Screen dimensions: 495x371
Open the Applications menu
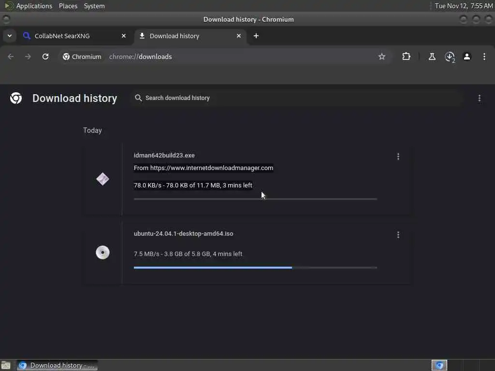click(x=34, y=6)
